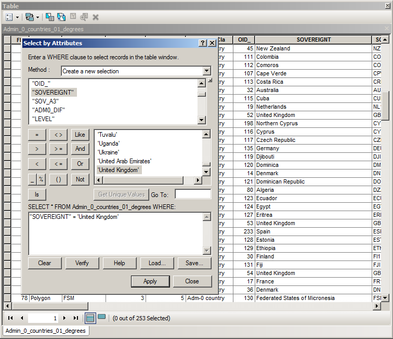Show all records view button

click(90, 318)
